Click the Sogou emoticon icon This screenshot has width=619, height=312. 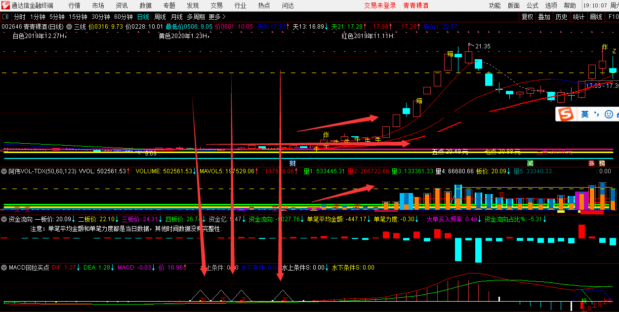pyautogui.click(x=608, y=114)
